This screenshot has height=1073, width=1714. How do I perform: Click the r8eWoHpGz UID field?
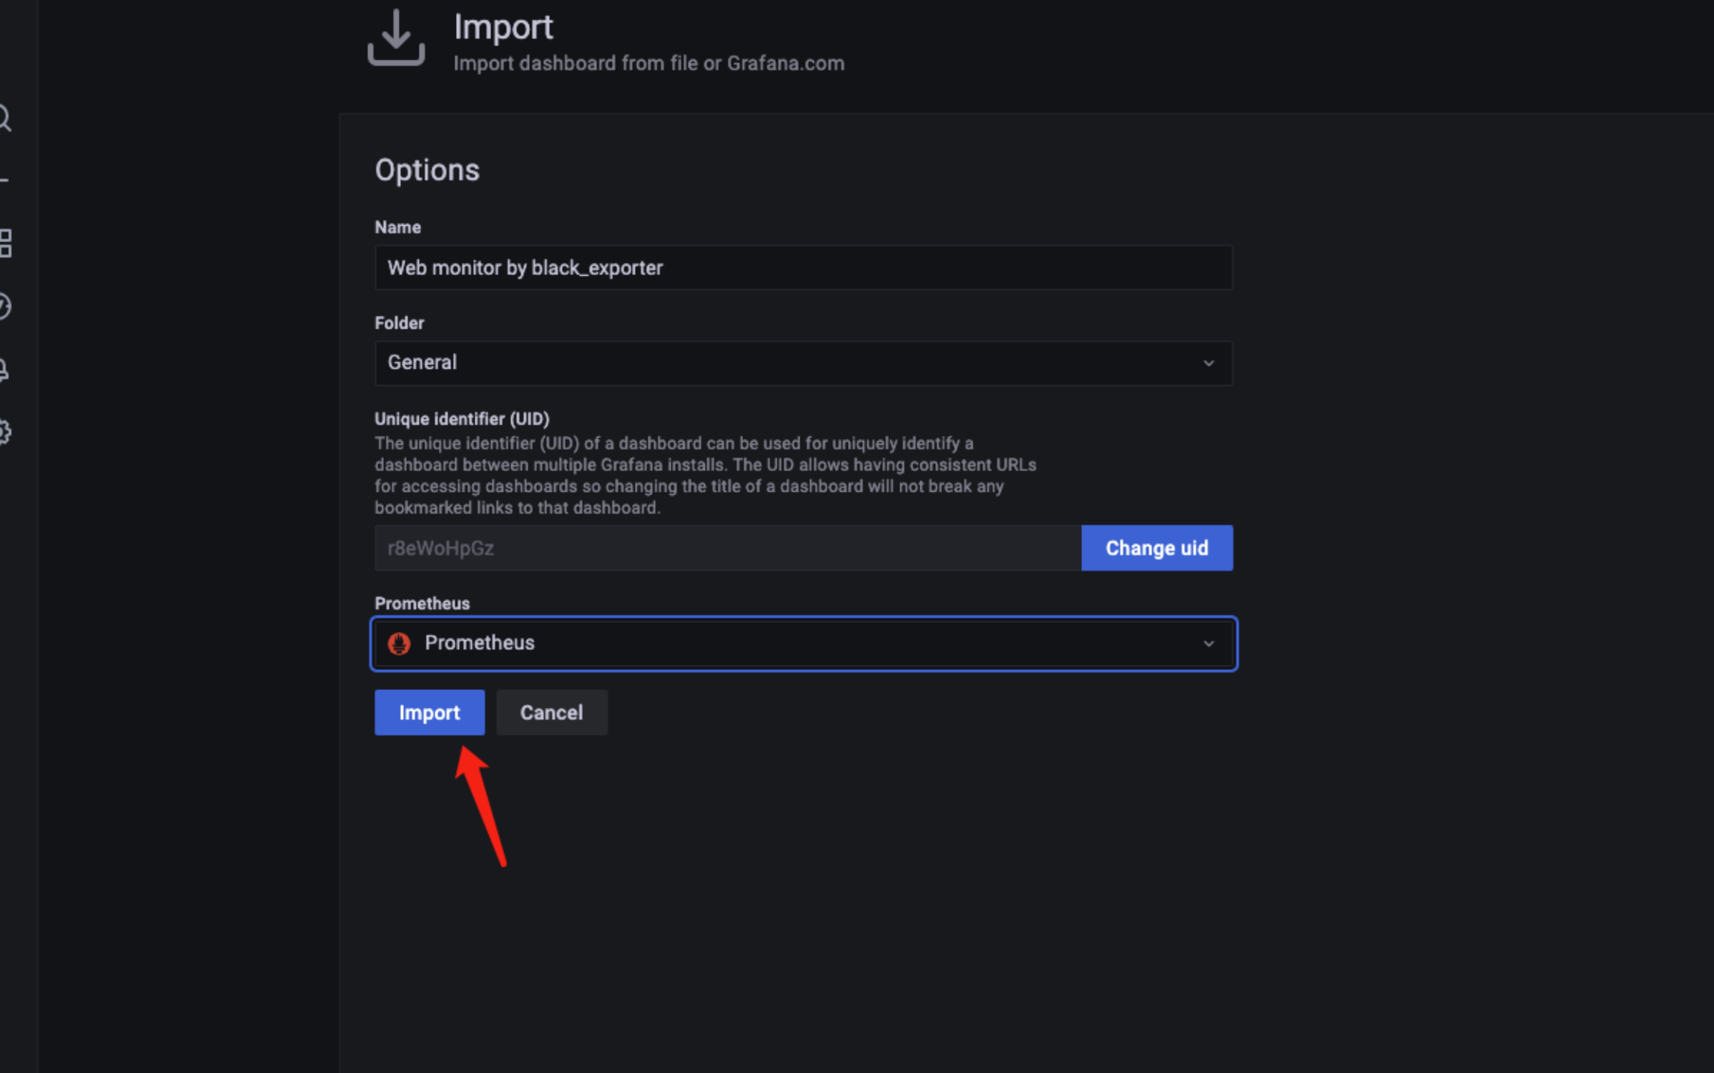(x=727, y=548)
